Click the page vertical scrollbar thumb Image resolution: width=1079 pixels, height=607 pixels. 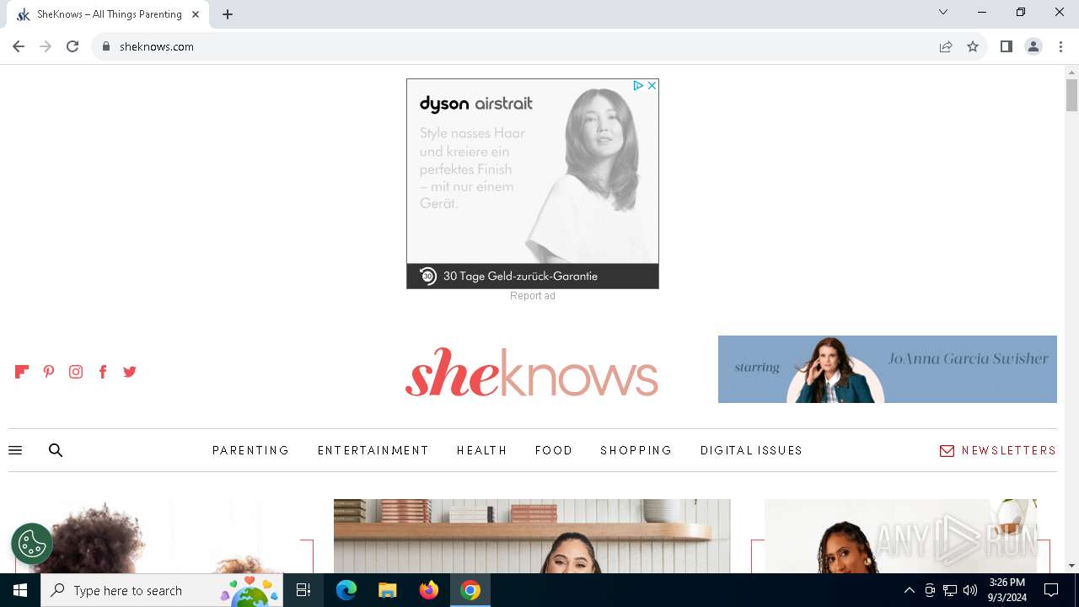(x=1071, y=94)
